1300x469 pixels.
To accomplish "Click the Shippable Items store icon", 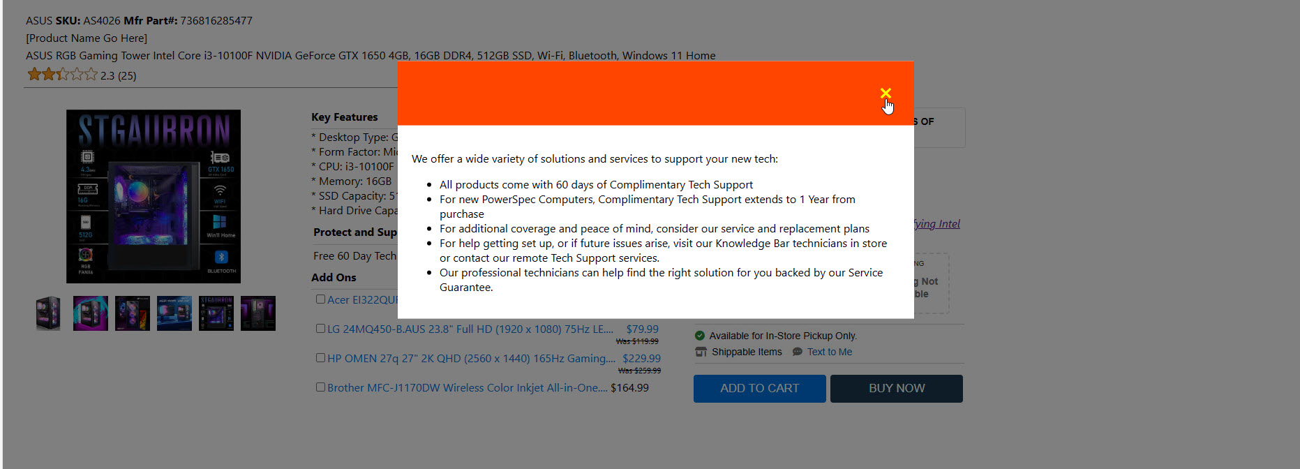I will point(701,352).
